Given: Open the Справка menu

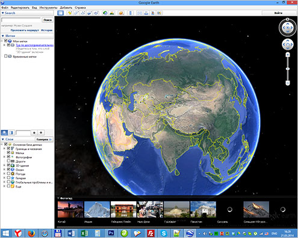Looking at the screenshot, I should pos(80,8).
